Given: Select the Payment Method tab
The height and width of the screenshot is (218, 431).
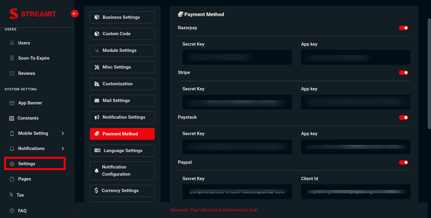Looking at the screenshot, I should point(122,134).
